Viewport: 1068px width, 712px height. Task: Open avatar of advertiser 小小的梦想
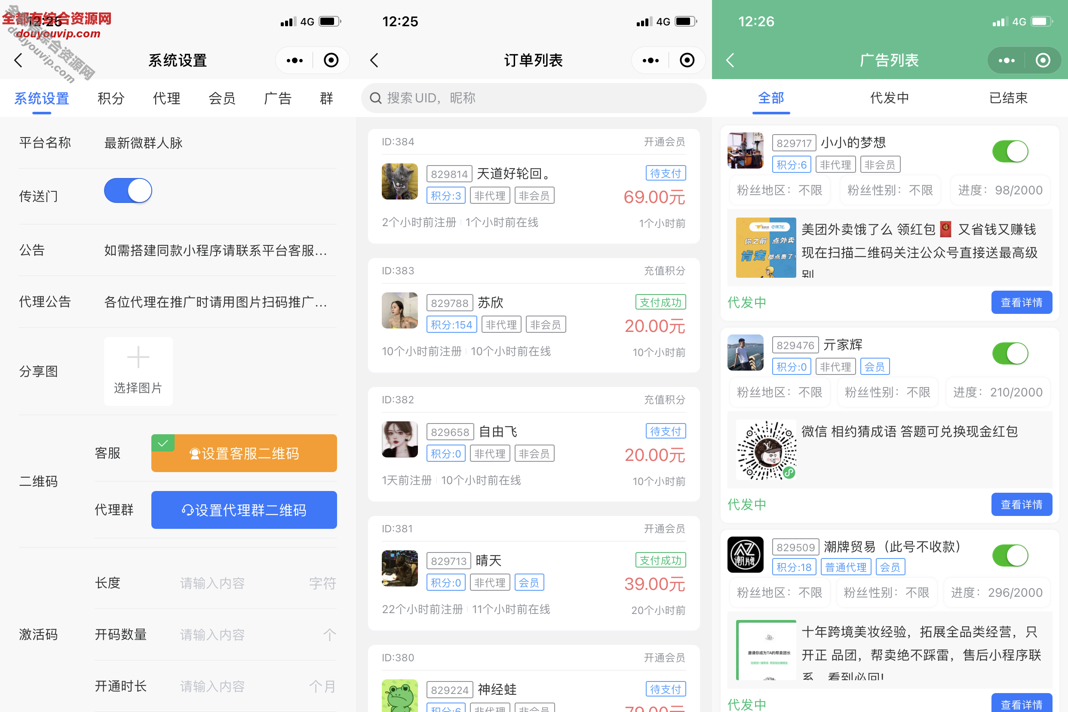point(746,150)
